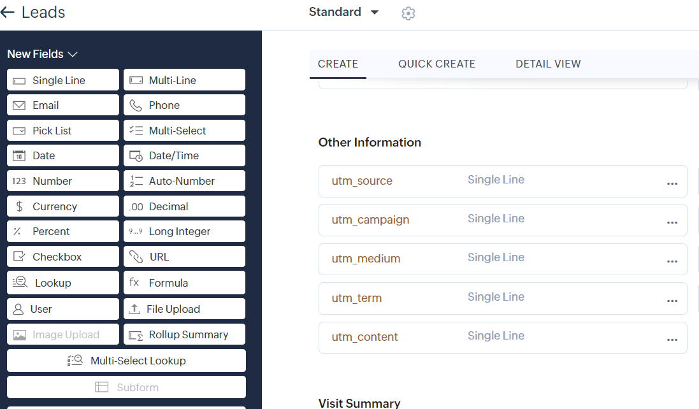Click the Other Information section heading
The image size is (699, 409).
click(370, 143)
